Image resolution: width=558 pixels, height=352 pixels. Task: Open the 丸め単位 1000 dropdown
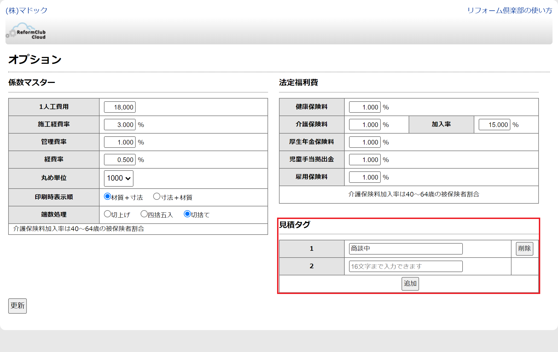tap(118, 178)
